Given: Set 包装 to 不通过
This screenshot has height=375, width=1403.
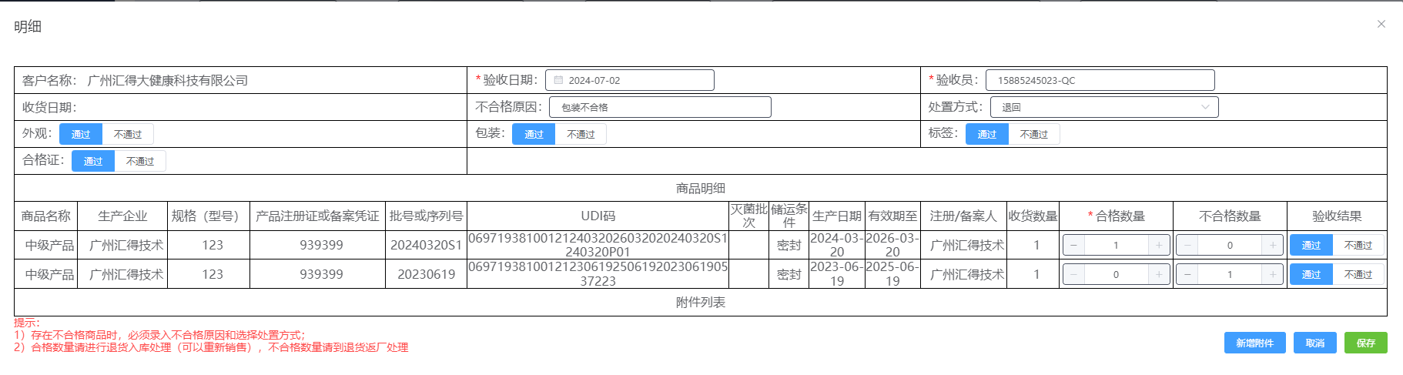Looking at the screenshot, I should coord(581,134).
